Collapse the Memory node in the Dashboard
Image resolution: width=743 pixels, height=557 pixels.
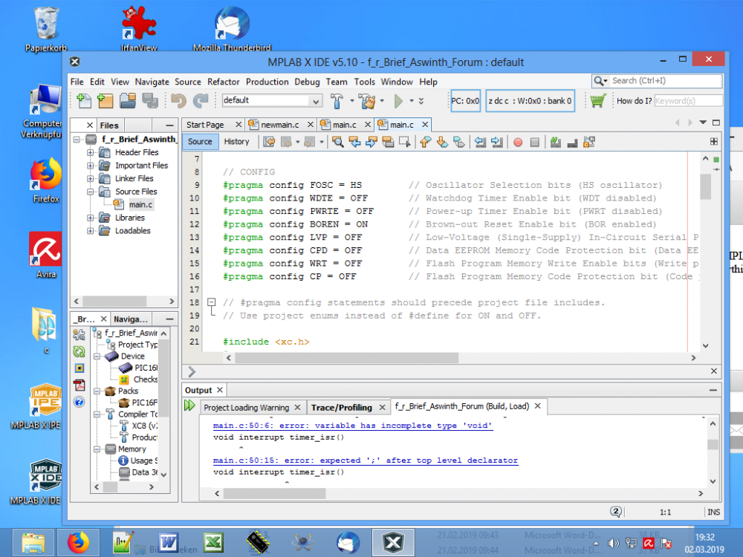coord(97,449)
